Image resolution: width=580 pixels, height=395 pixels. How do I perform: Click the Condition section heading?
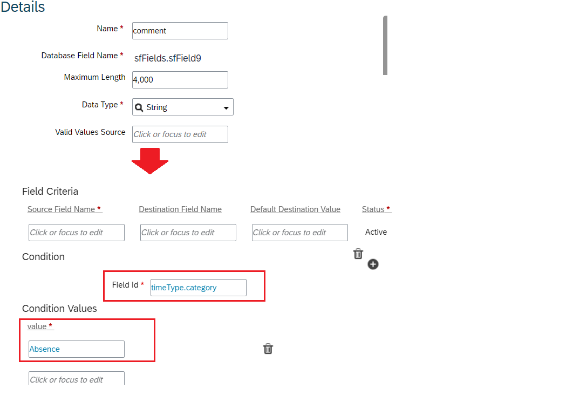click(x=43, y=257)
